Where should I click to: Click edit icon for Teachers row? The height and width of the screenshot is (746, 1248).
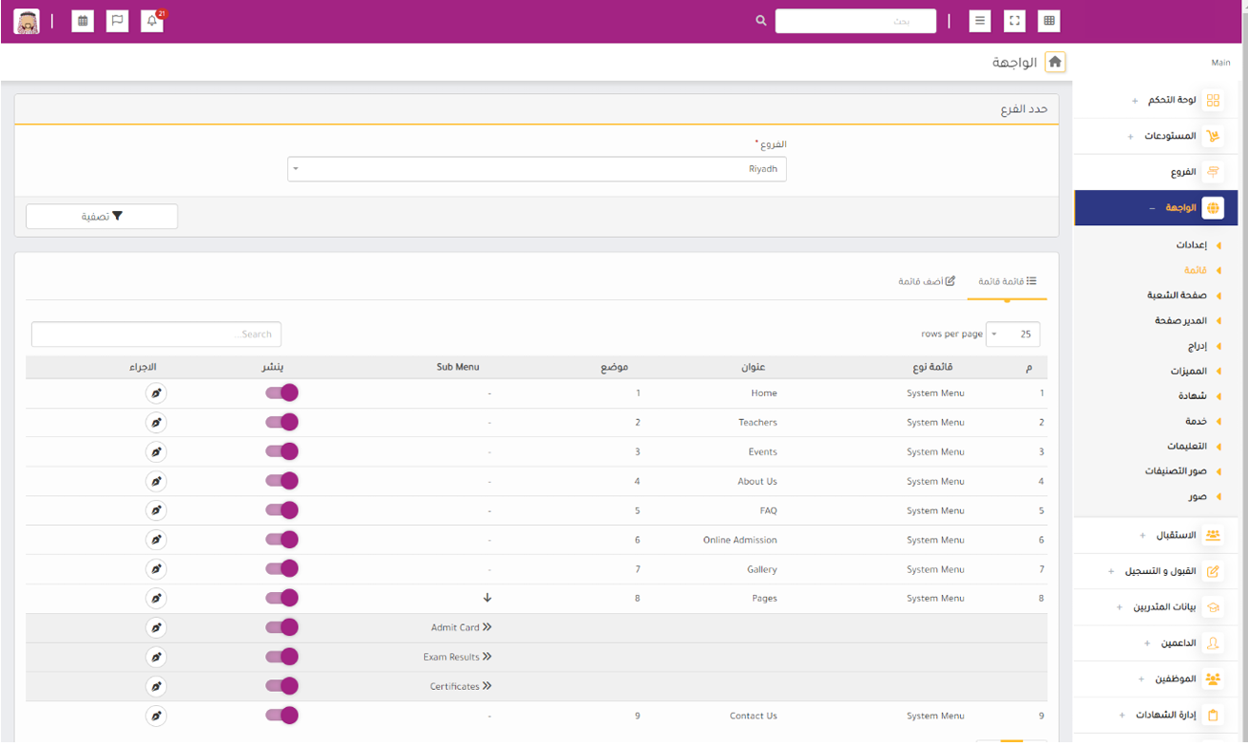[157, 423]
